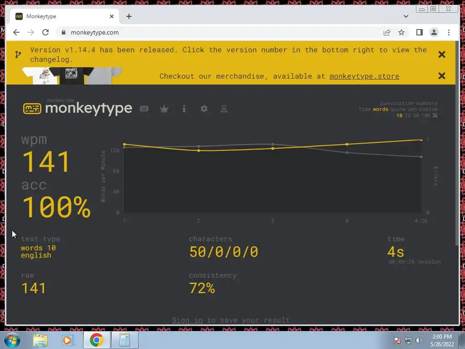The height and width of the screenshot is (349, 465).
Task: Open Chrome three-dot menu
Action: point(449,32)
